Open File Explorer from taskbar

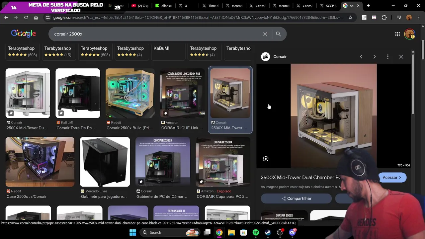click(231, 232)
